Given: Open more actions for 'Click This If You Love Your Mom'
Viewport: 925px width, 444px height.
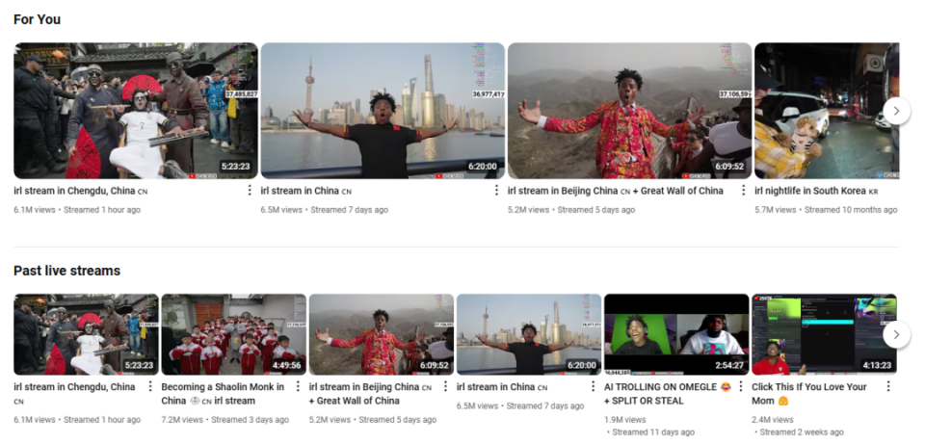Looking at the screenshot, I should pos(887,386).
